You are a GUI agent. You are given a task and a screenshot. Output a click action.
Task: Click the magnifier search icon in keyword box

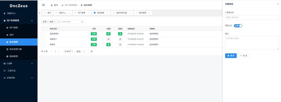[82, 22]
